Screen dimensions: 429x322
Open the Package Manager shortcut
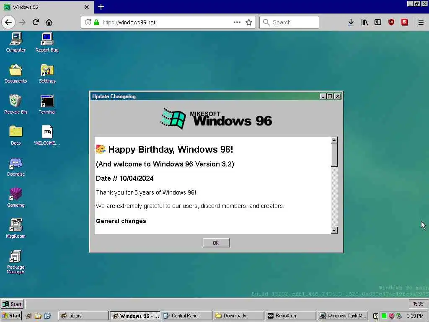(x=16, y=262)
